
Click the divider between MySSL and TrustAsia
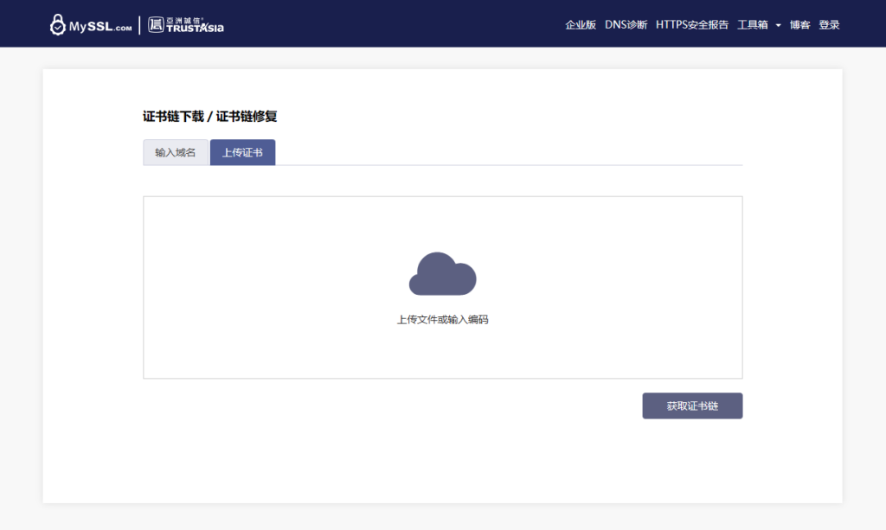[139, 25]
